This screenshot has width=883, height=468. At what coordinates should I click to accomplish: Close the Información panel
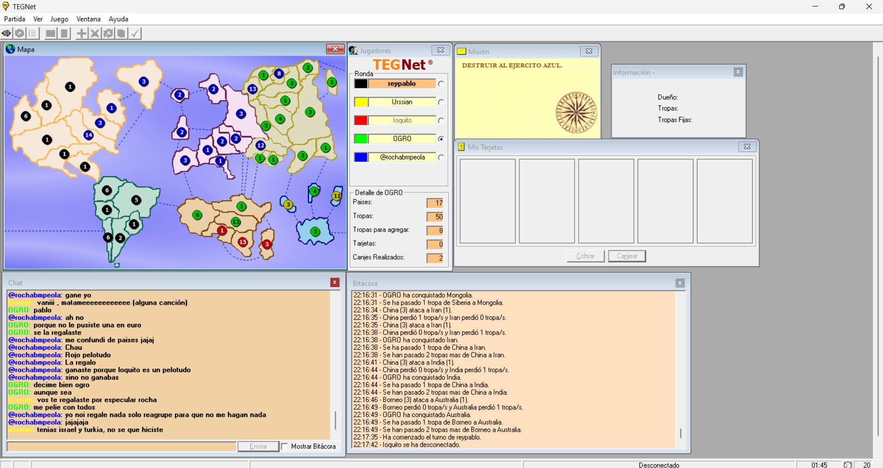738,72
